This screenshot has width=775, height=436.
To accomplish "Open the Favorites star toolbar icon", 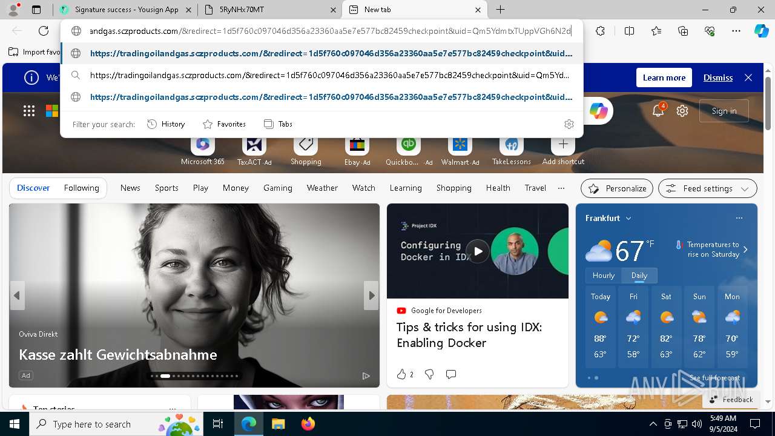I will 656,31.
